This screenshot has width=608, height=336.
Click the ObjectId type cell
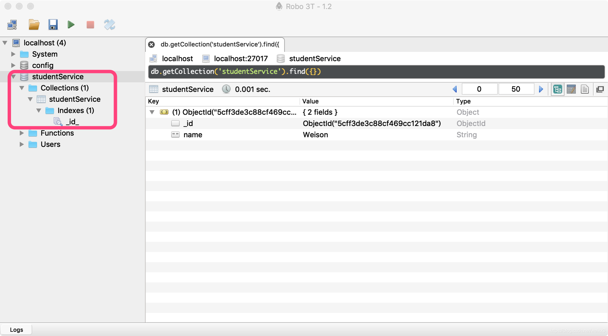click(x=471, y=123)
